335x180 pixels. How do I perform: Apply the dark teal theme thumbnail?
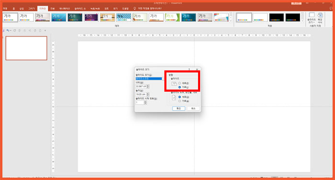coord(75,17)
